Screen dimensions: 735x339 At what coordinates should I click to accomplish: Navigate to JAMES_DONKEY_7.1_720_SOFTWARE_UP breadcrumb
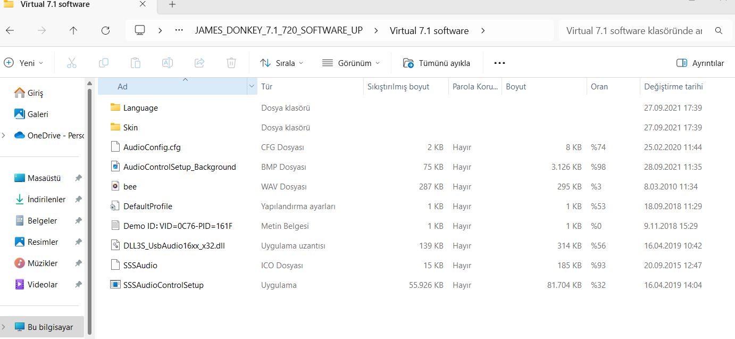tap(279, 30)
